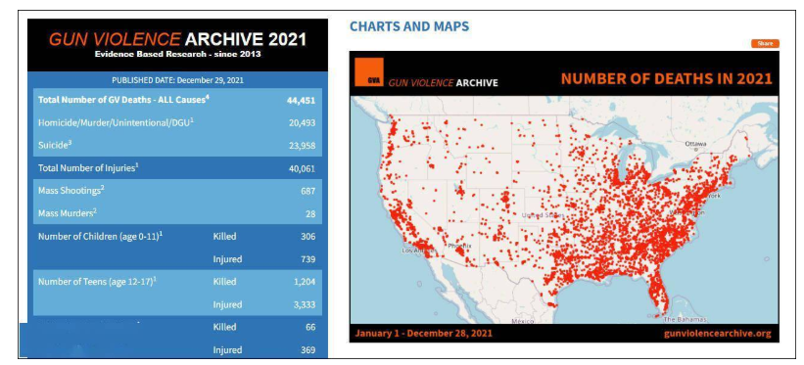This screenshot has width=804, height=365.
Task: Click the Number of Deaths in 2021 map title
Action: 666,78
